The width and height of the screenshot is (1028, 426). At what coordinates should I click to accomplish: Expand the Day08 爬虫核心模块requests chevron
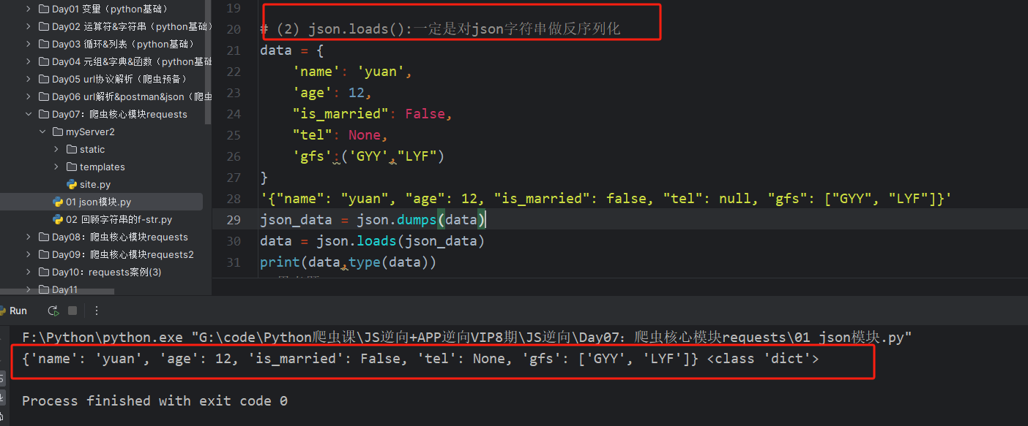(29, 237)
